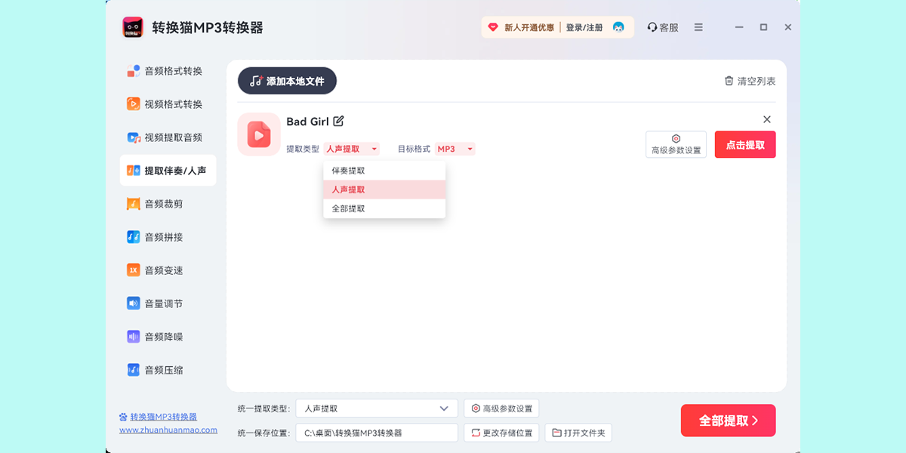Viewport: 906px width, 453px height.
Task: Start extraction with the 全部提取 button
Action: click(x=728, y=421)
